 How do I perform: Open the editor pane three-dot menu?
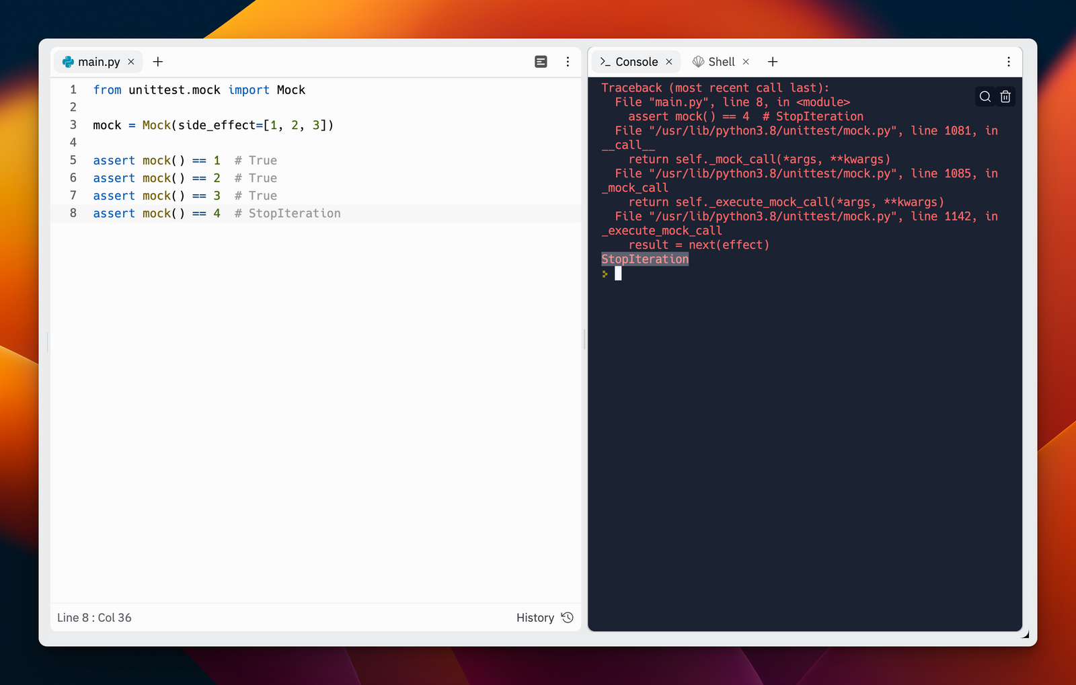[568, 61]
